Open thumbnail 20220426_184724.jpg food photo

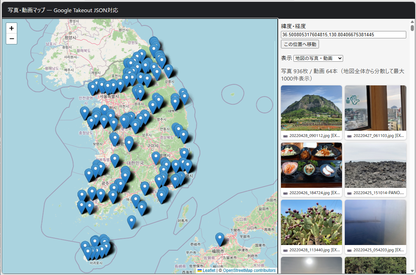(x=311, y=165)
